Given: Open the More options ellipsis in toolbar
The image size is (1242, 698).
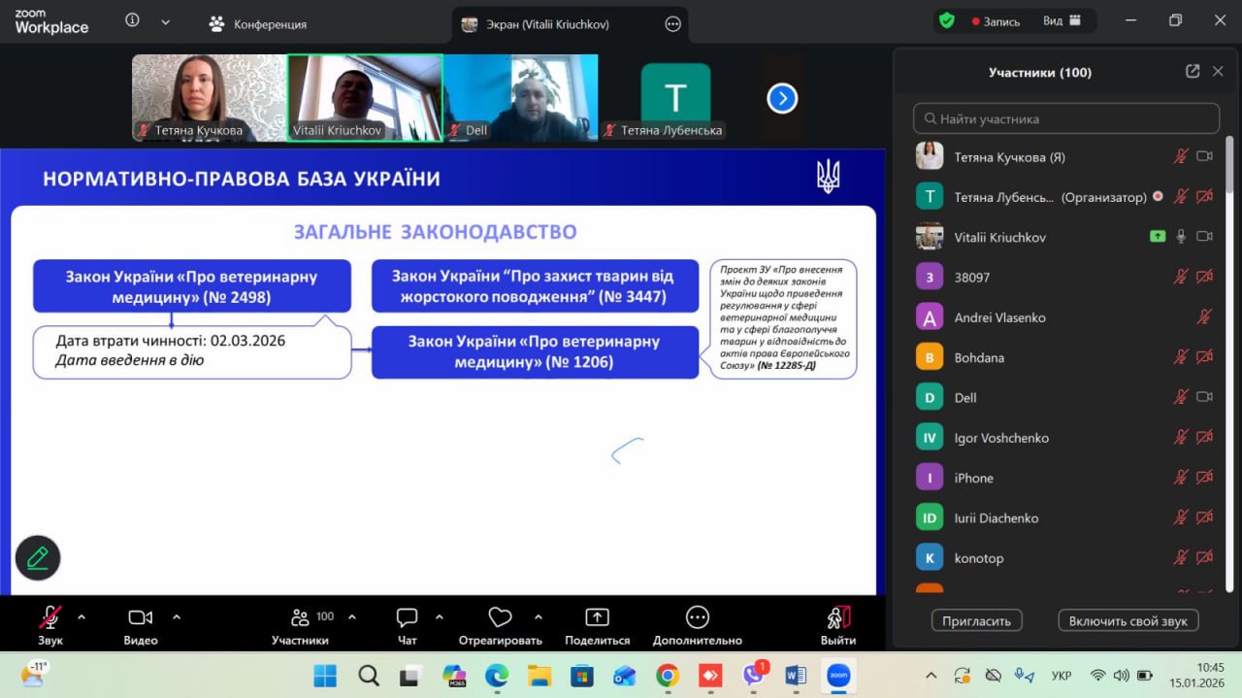Looking at the screenshot, I should tap(697, 618).
